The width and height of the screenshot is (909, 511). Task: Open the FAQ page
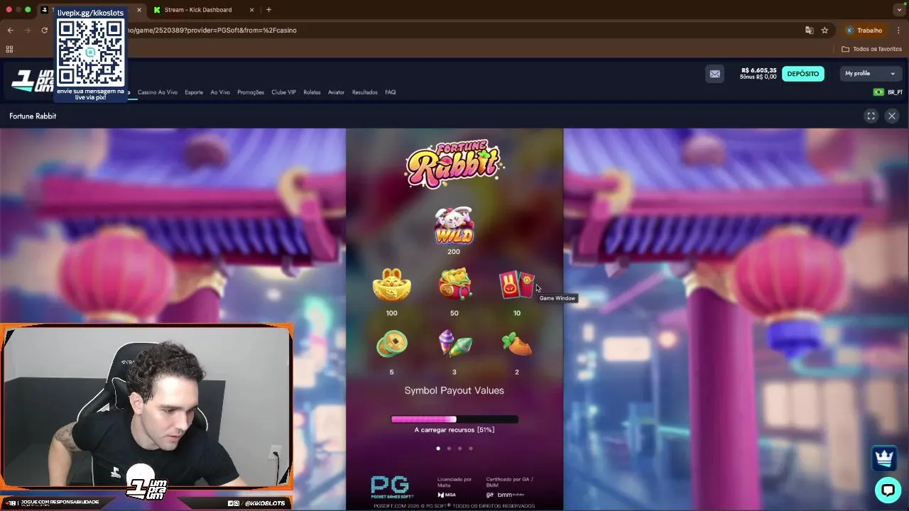391,92
